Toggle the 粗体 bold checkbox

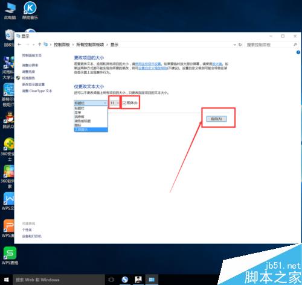coord(124,103)
